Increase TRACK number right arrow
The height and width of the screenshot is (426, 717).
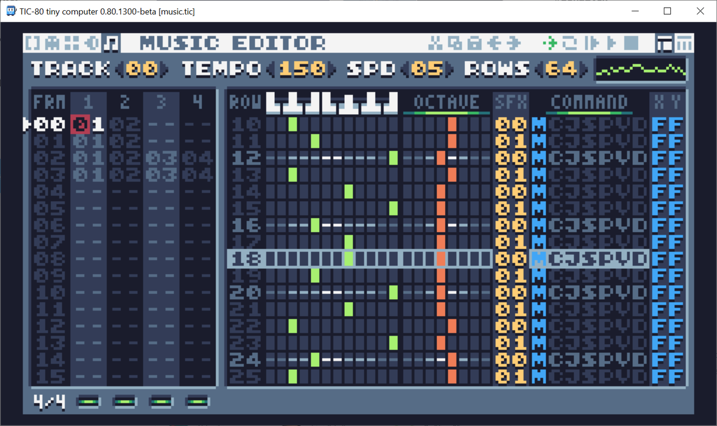click(x=164, y=69)
